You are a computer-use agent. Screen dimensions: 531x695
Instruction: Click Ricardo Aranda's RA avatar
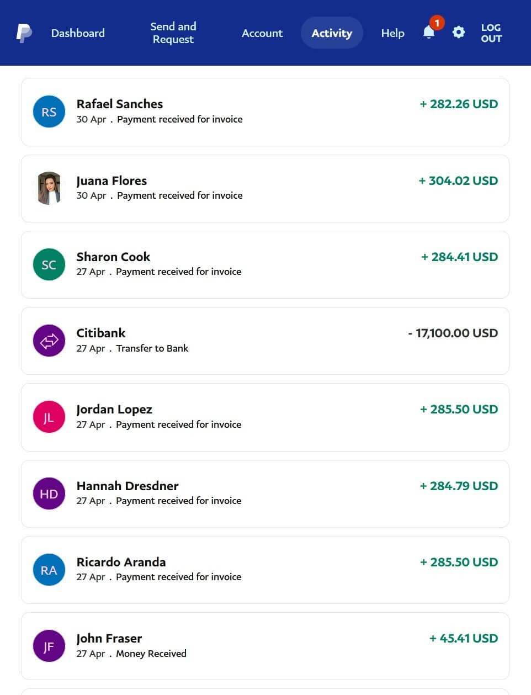pos(49,570)
